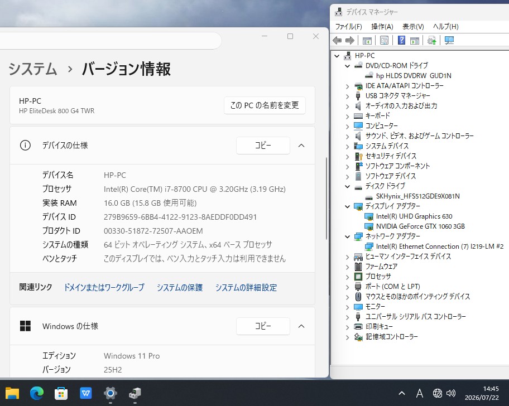This screenshot has width=509, height=406.
Task: Click the processor value Intel(R) Core(TM) i7-8700
Action: pyautogui.click(x=195, y=189)
